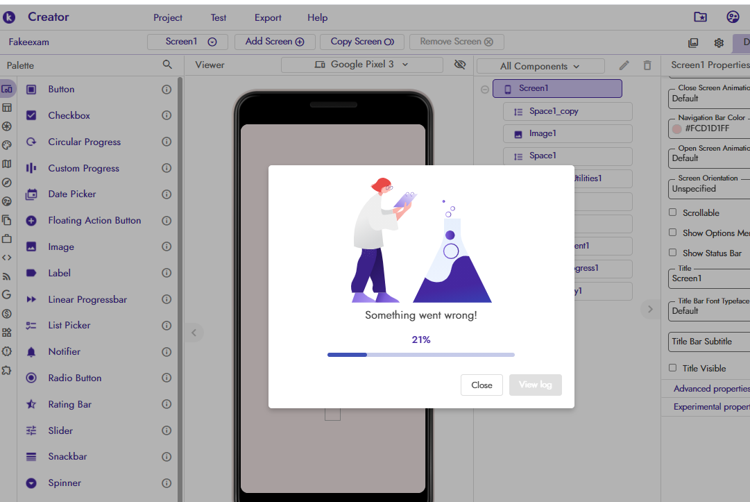Click the Add Screen button
Screen dimensions: 750x502
[275, 42]
